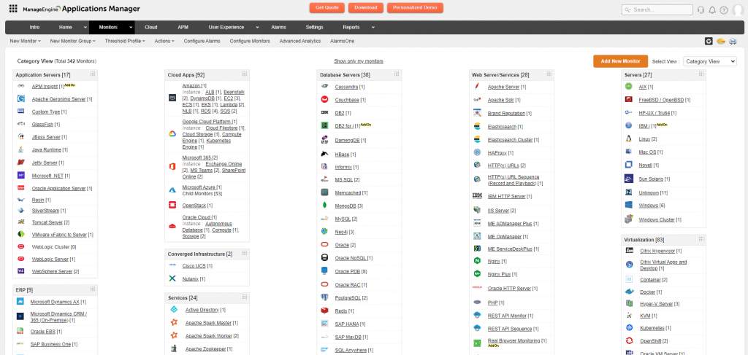
Task: Click the printer icon in sub-toolbar
Action: tap(733, 42)
